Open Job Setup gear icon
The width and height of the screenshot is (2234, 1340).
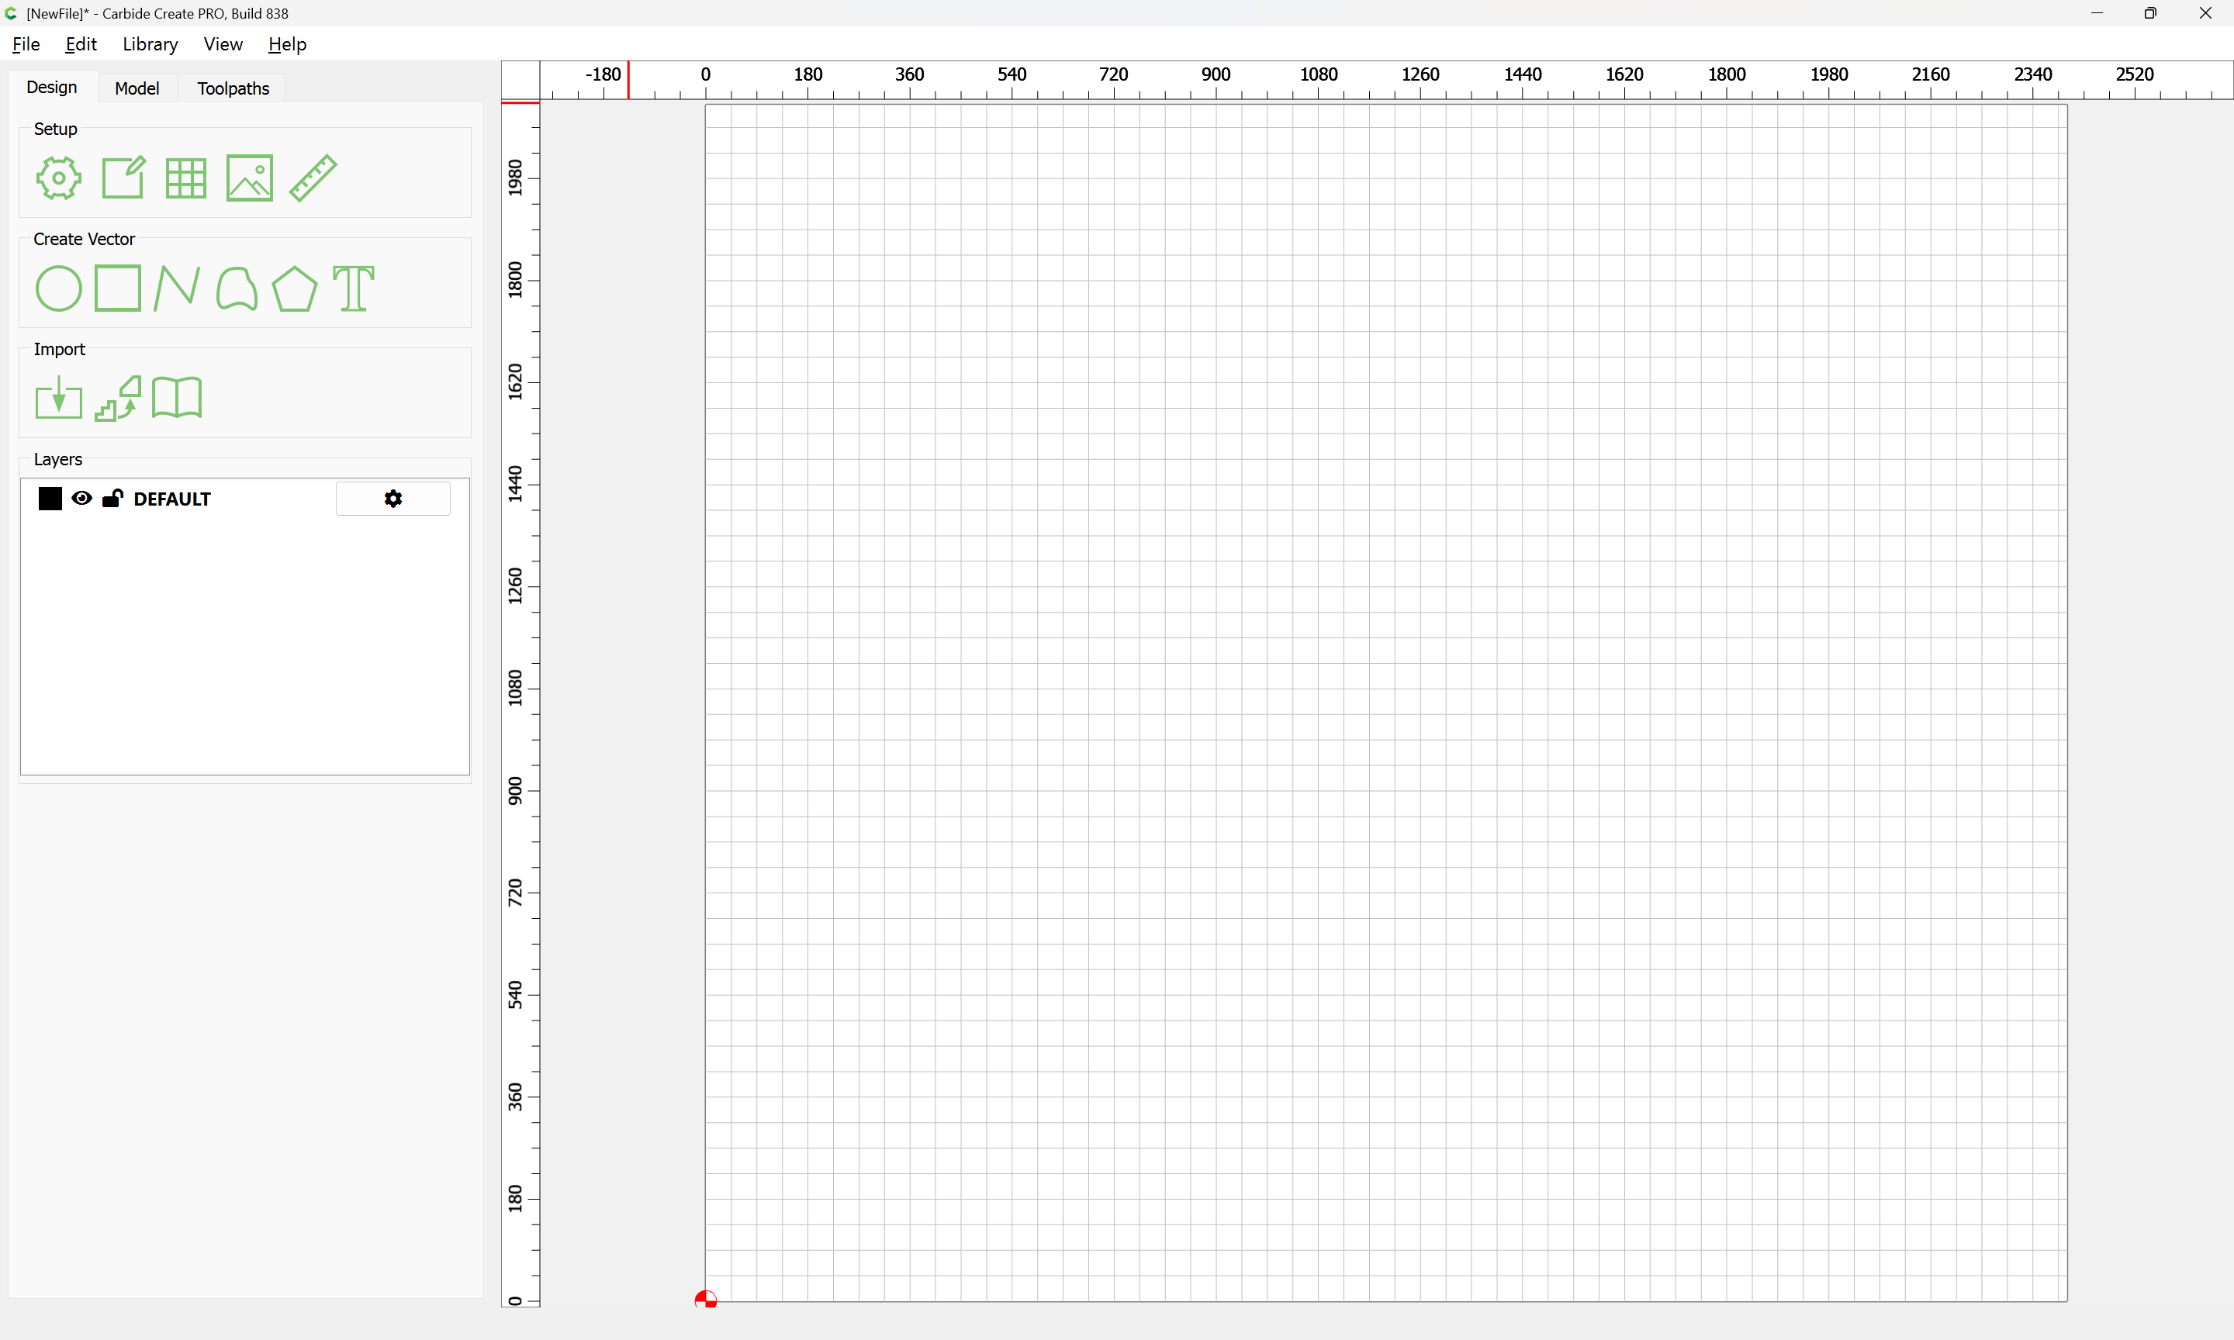pos(59,178)
